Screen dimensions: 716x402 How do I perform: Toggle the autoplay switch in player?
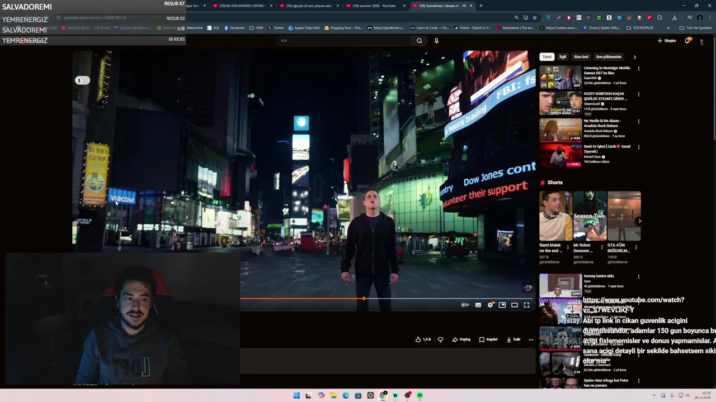coord(465,305)
